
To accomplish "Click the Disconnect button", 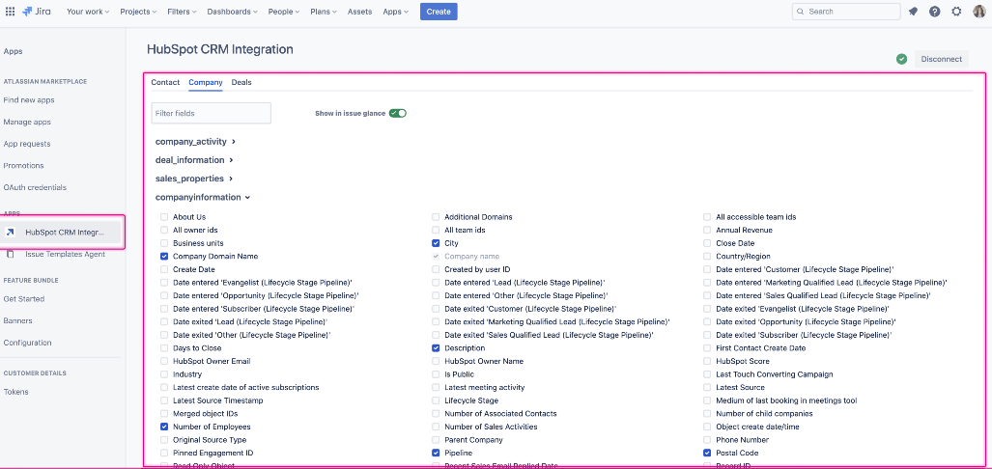I will [x=942, y=59].
